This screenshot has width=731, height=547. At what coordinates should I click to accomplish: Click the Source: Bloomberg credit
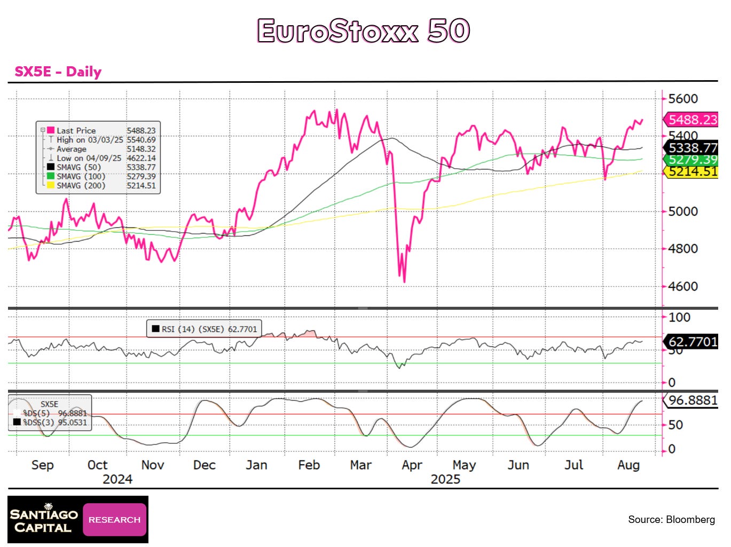pos(671,519)
